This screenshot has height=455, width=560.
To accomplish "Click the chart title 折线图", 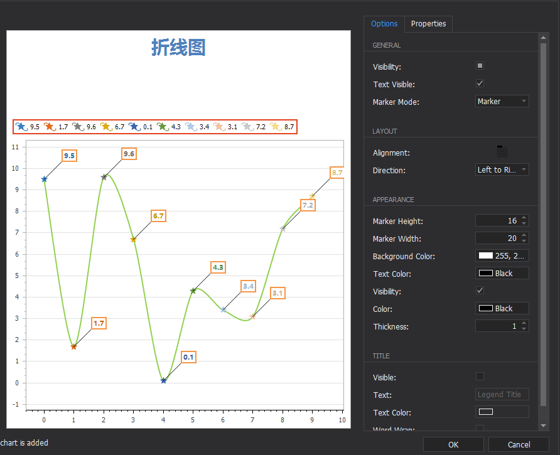I will point(178,48).
